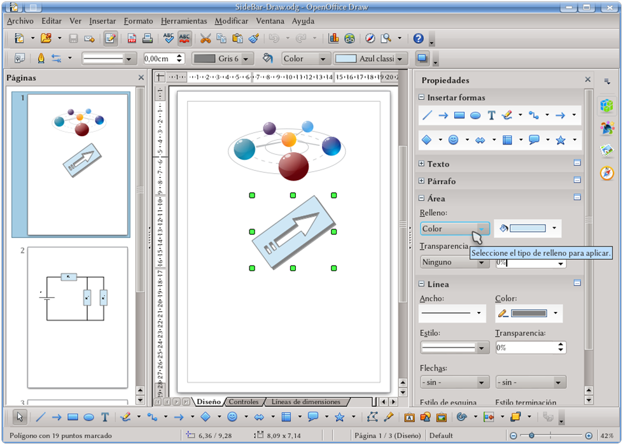
Task: Click the Area fill bucket icon in toolbar
Action: click(267, 59)
